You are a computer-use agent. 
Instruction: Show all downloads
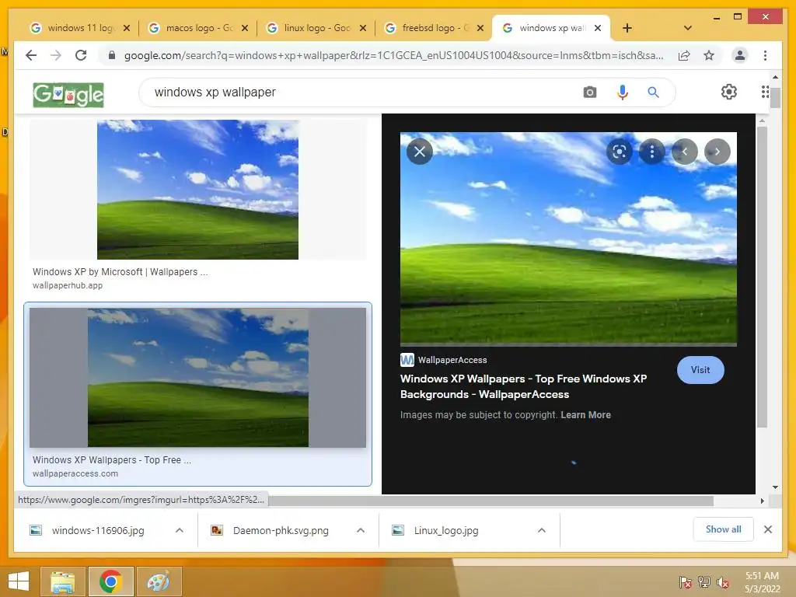coord(724,529)
